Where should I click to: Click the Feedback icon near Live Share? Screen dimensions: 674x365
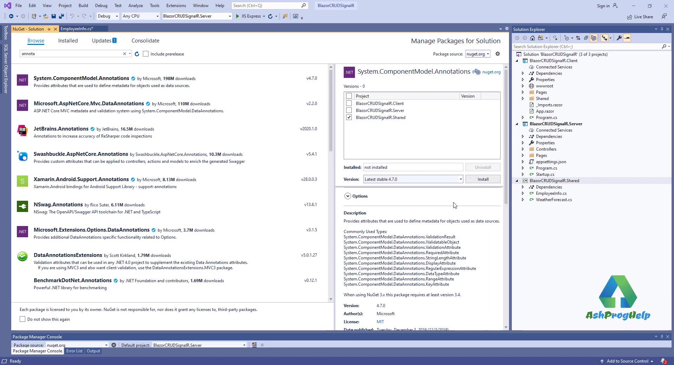click(x=664, y=16)
